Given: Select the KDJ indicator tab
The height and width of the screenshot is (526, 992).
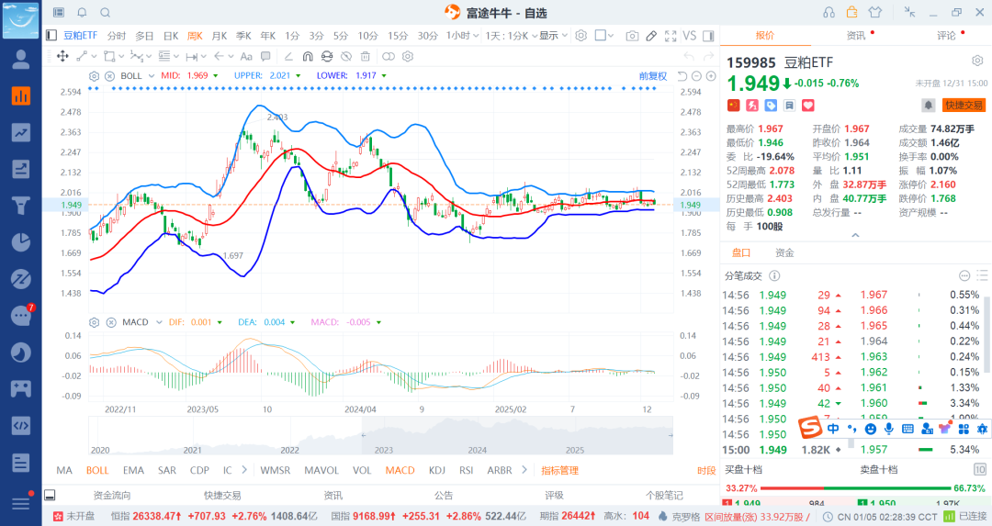Looking at the screenshot, I should (x=437, y=470).
